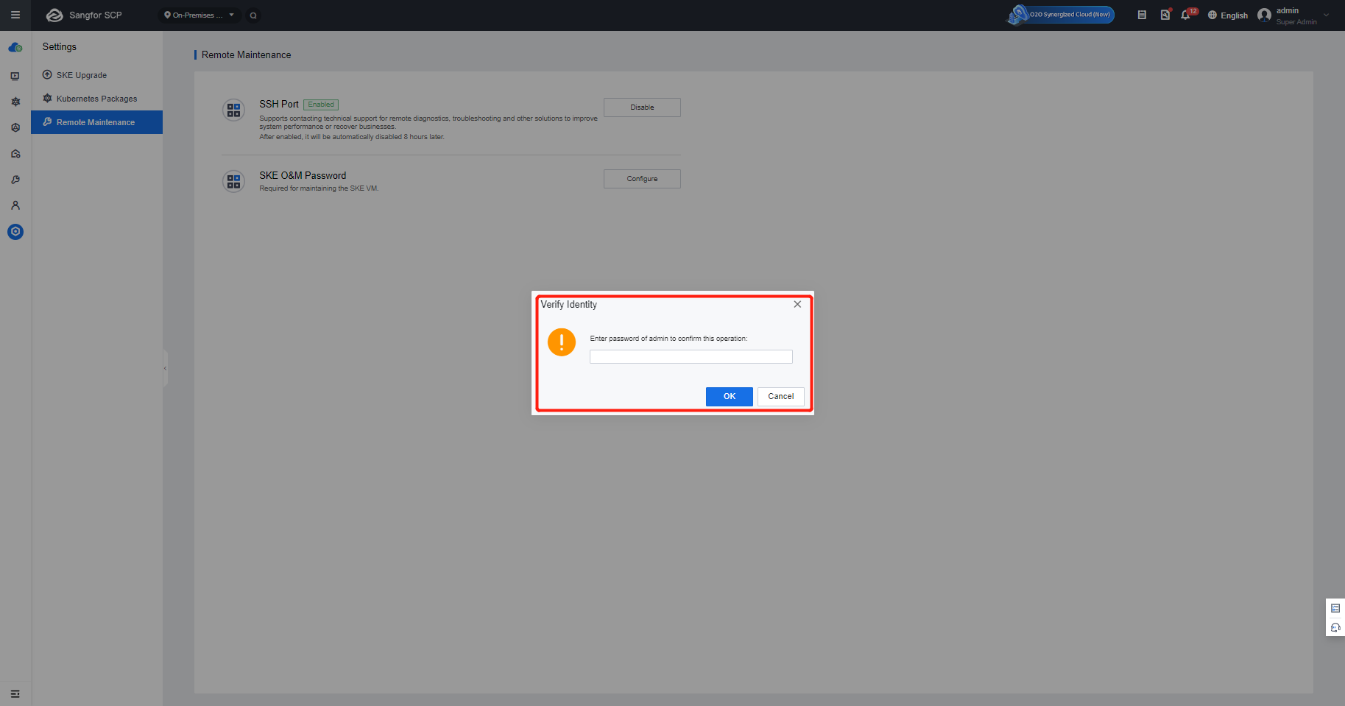Select Remote Maintenance in Settings menu

(x=96, y=122)
